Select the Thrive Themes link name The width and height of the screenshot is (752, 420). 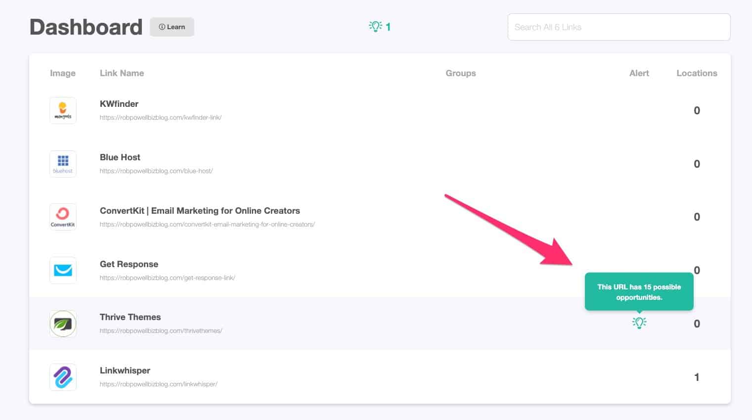tap(130, 317)
